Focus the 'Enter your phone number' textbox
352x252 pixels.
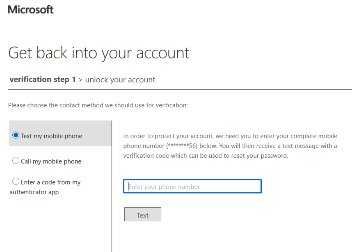pyautogui.click(x=192, y=186)
